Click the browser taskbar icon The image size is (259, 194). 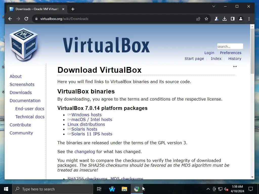(x=137, y=189)
